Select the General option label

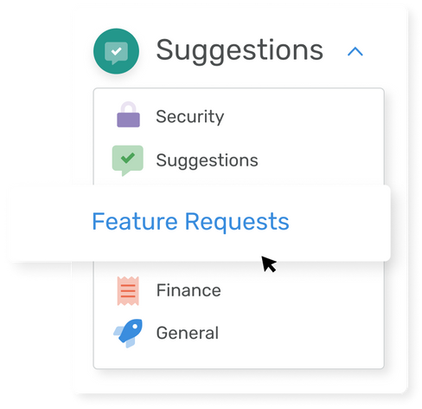click(188, 333)
